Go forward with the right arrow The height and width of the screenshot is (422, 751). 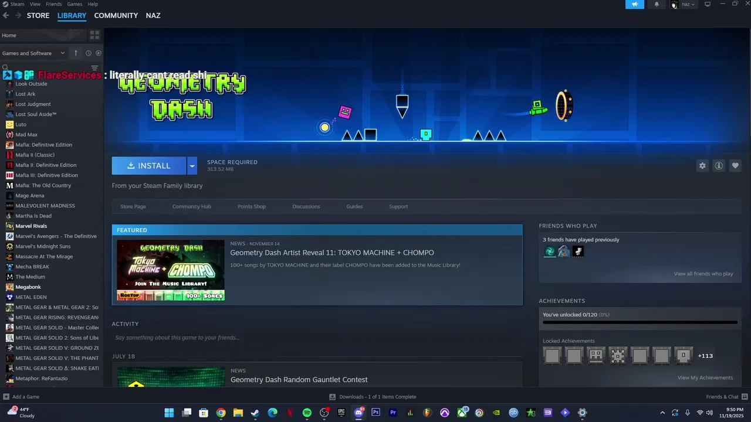click(x=18, y=15)
